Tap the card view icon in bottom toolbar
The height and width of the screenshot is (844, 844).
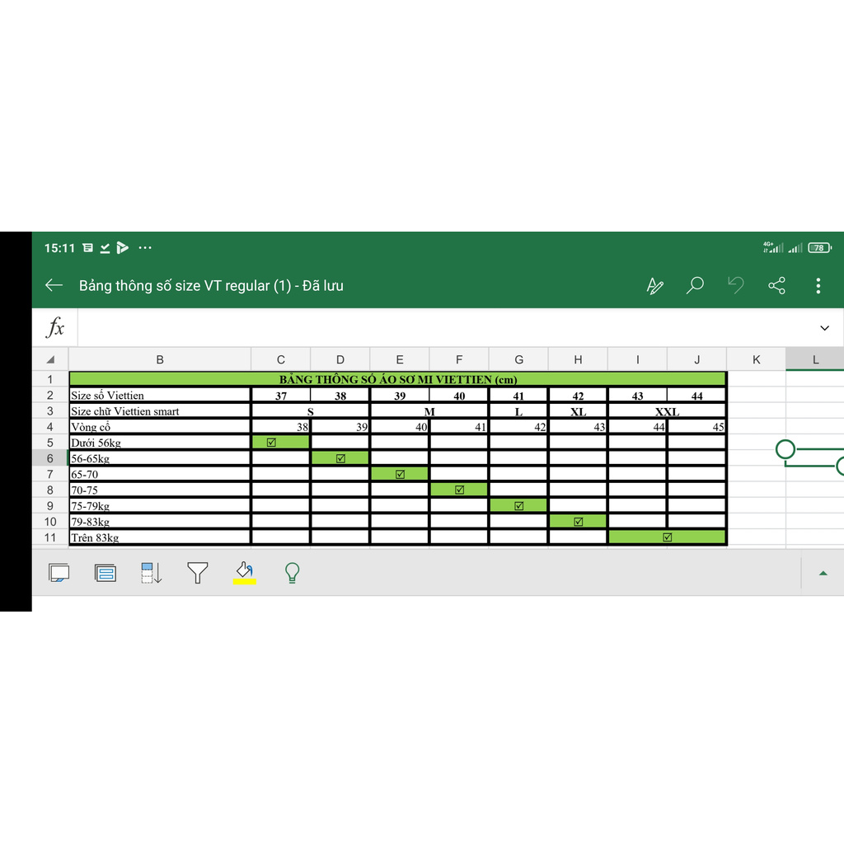click(x=105, y=573)
